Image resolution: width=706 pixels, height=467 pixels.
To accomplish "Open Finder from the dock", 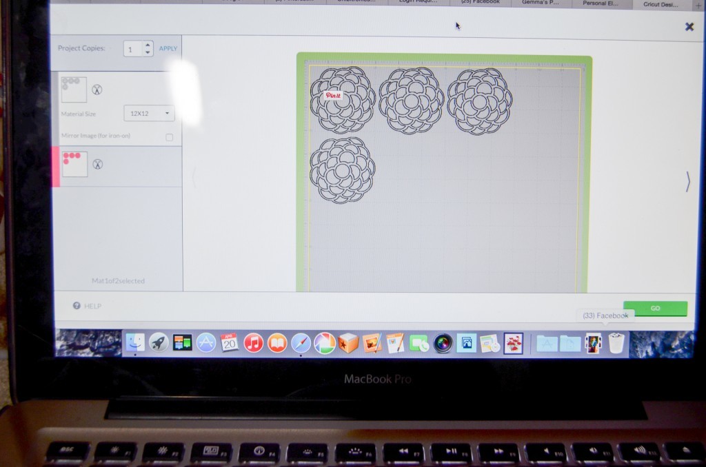I will [x=135, y=343].
